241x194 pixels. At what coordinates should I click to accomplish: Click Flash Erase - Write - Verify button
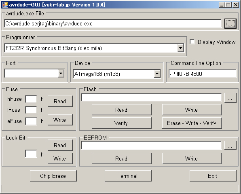192,123
